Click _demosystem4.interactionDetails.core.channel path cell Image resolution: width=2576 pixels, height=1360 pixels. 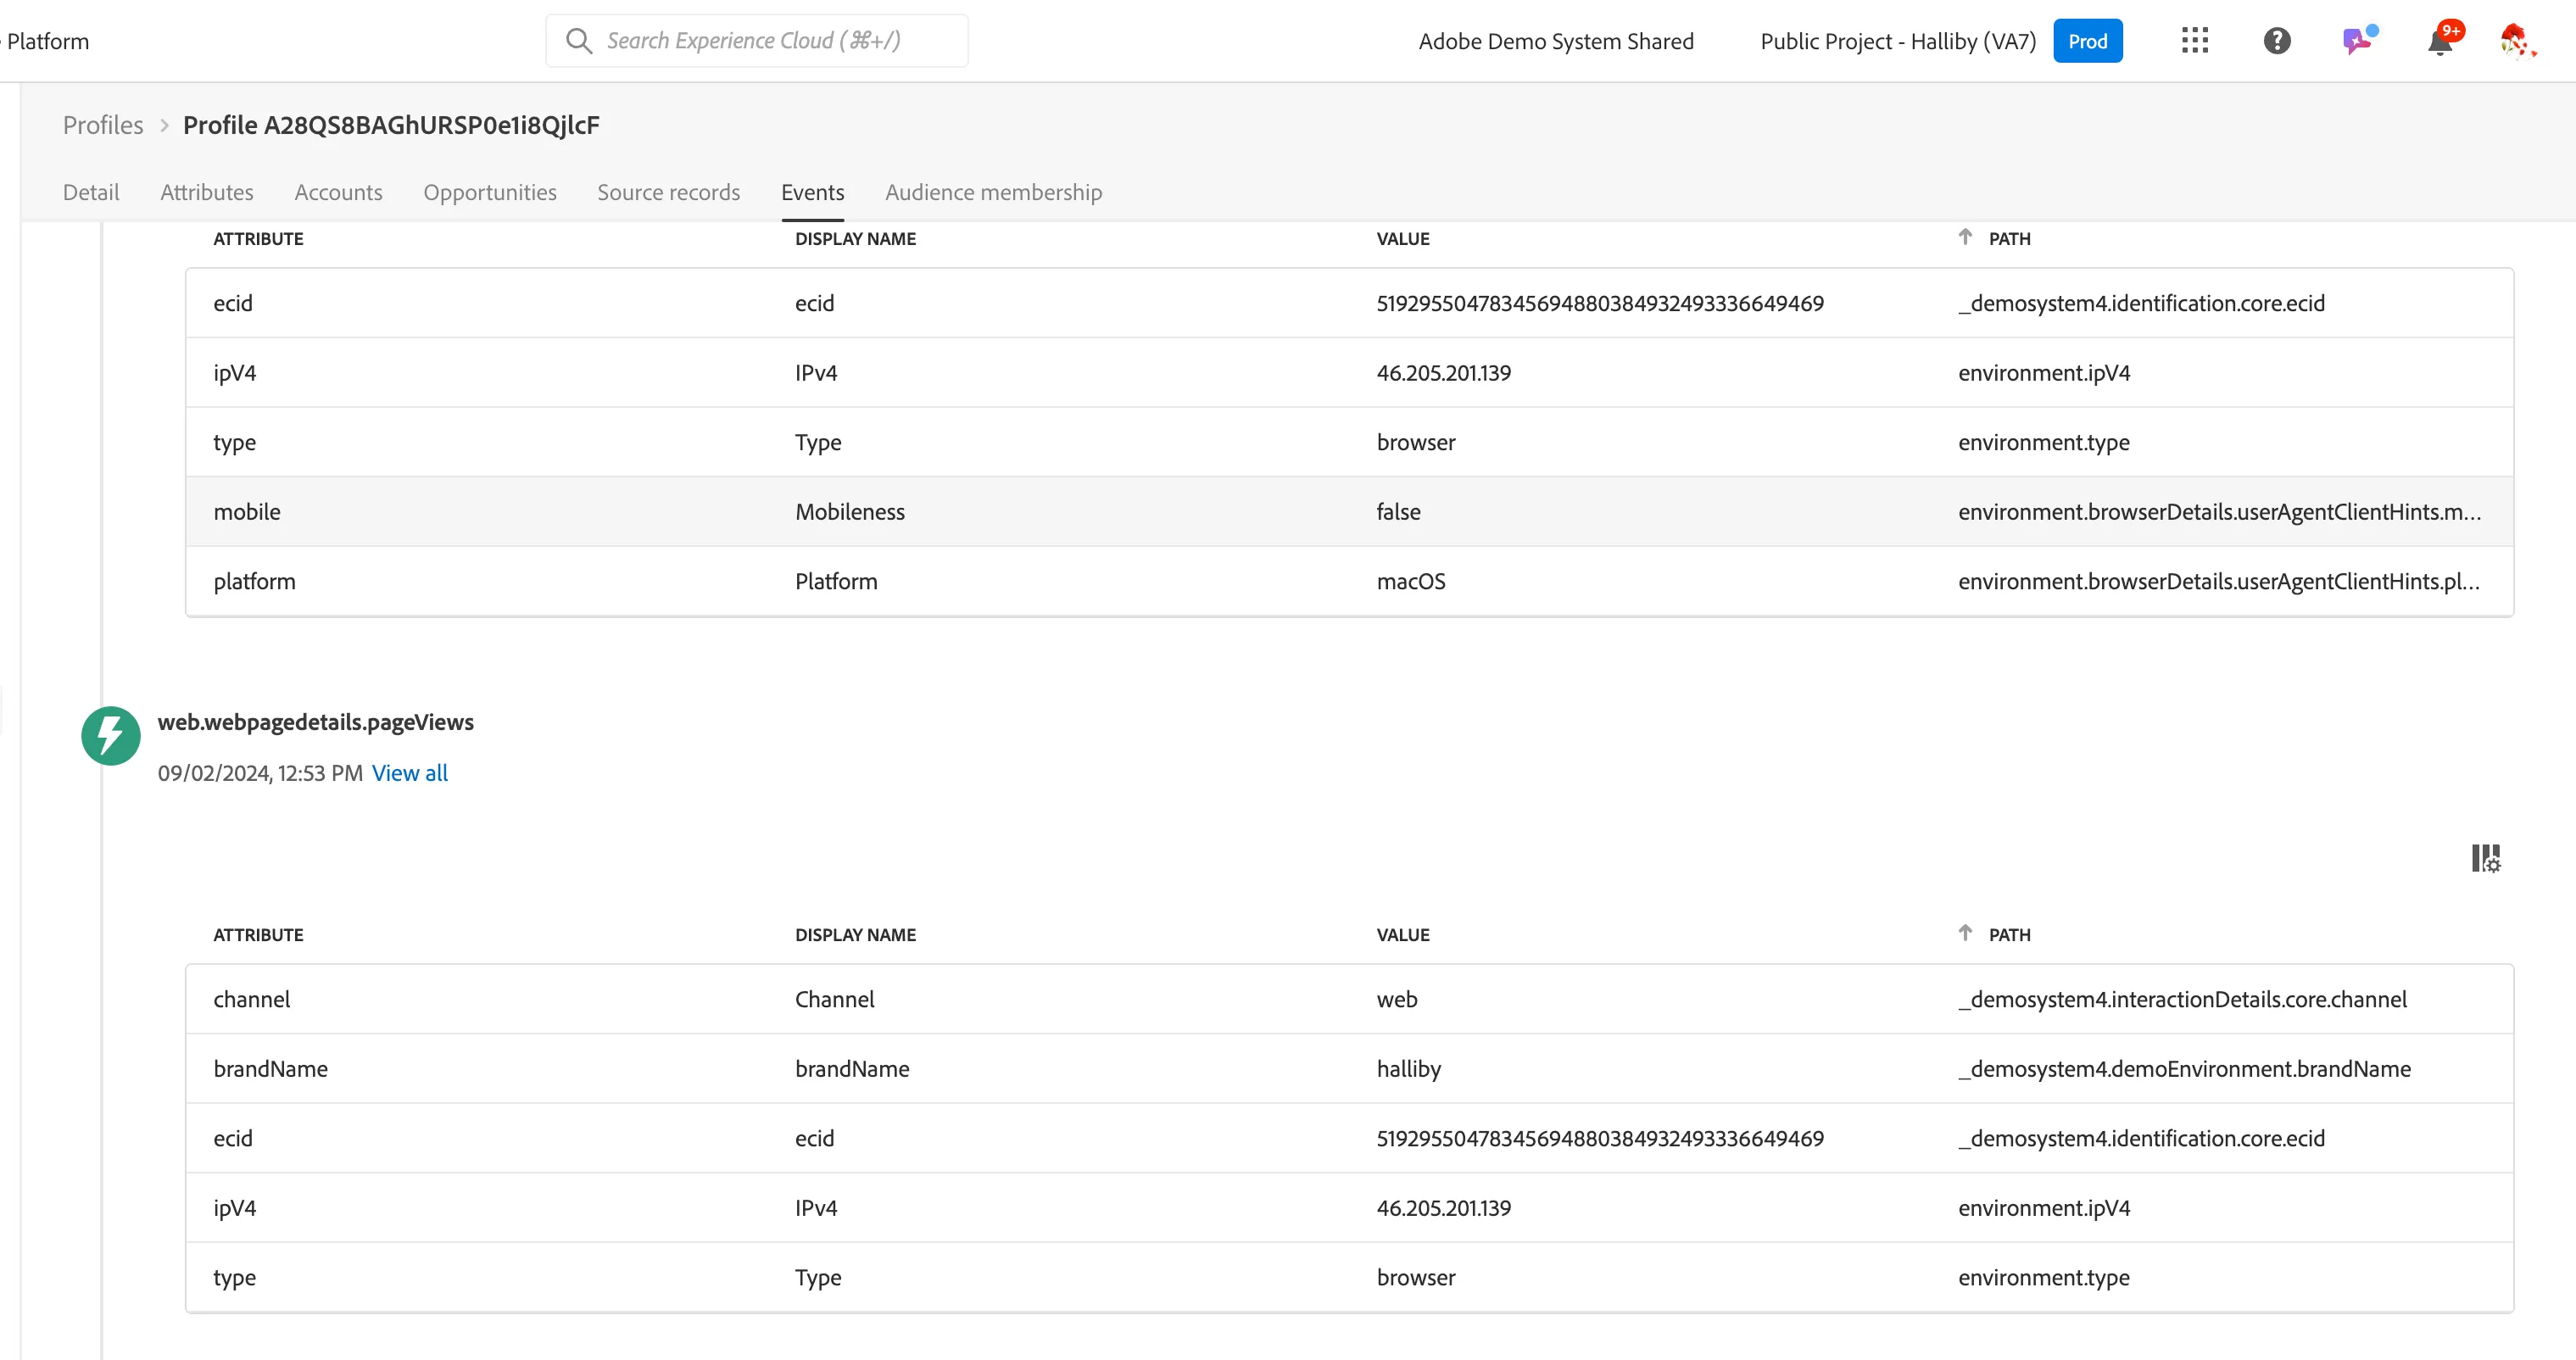[x=2182, y=999]
